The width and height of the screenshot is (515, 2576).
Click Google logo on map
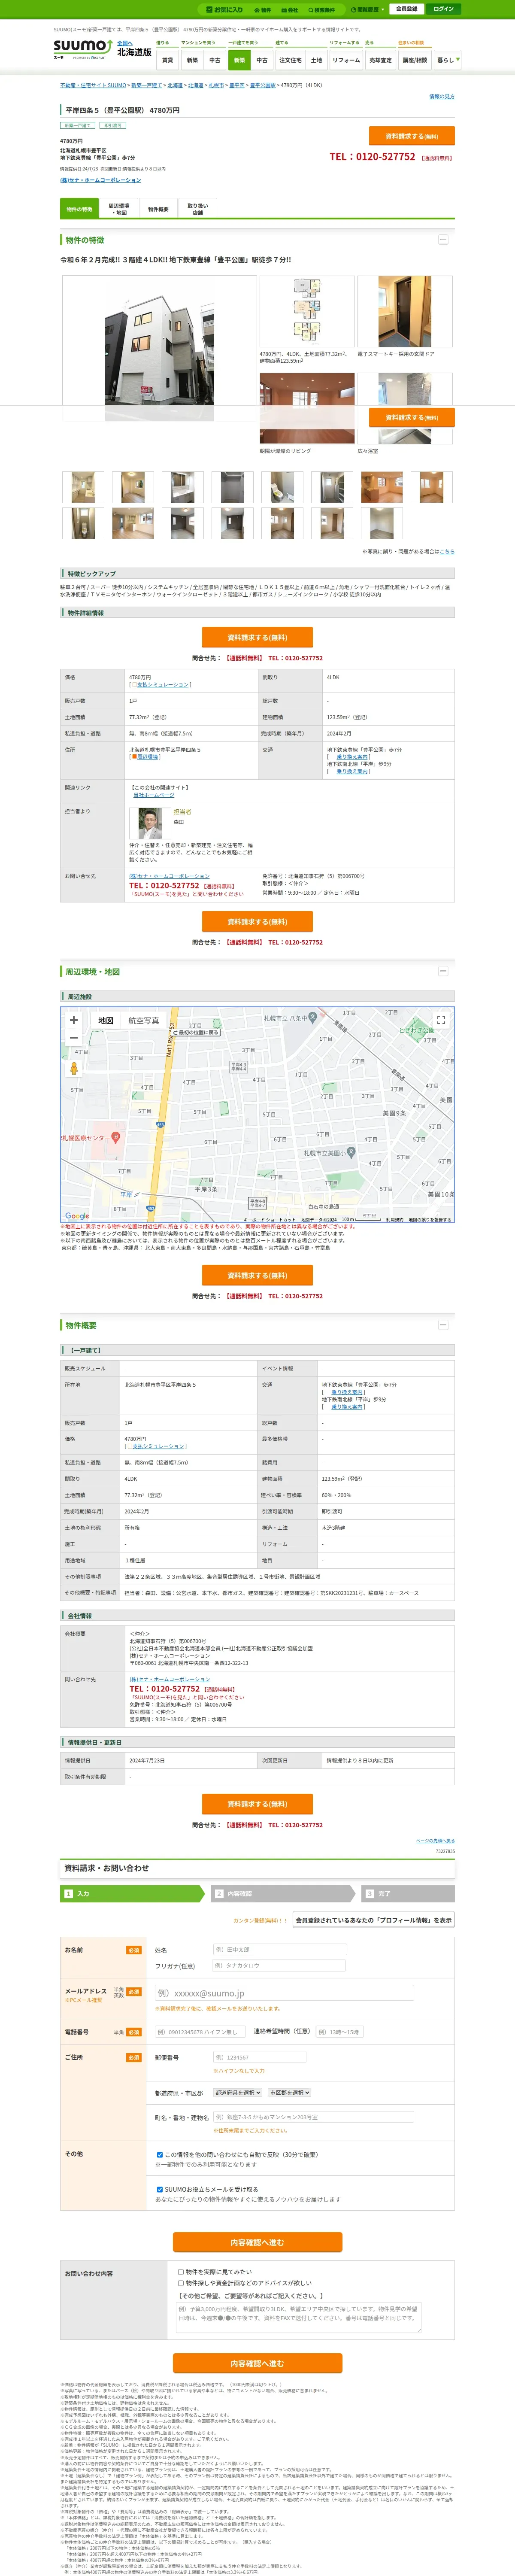tap(77, 1216)
